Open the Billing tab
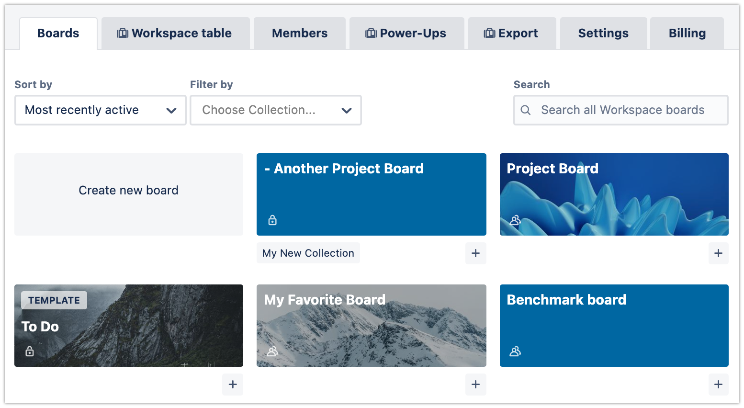 click(687, 33)
